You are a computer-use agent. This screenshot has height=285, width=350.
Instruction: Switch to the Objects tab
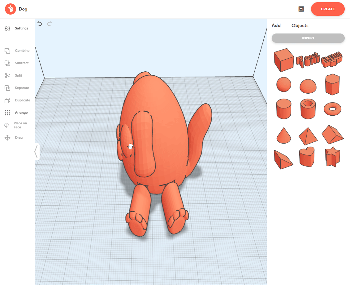coord(300,25)
